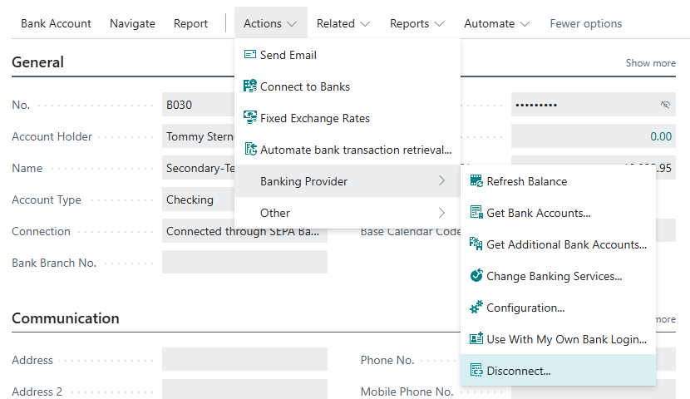690x399 pixels.
Task: Click the Connection status field
Action: [x=244, y=231]
